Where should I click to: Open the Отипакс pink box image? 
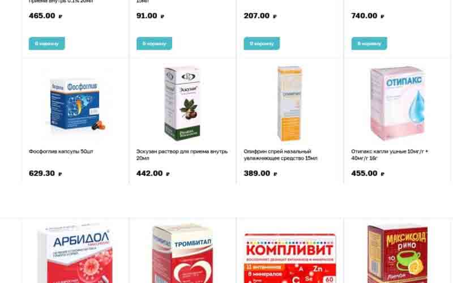coord(398,104)
